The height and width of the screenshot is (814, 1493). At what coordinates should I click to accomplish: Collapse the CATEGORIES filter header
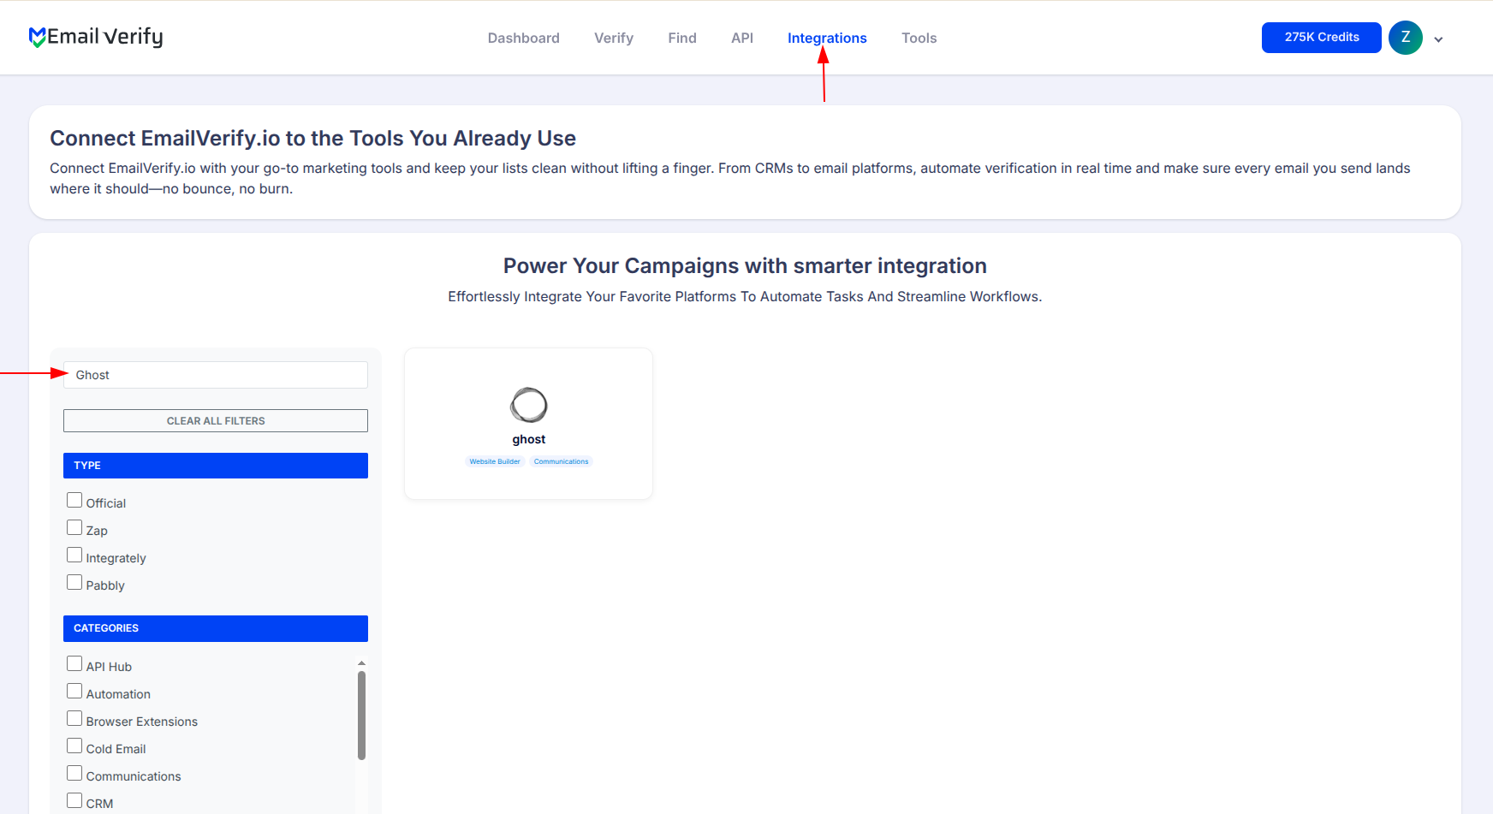point(216,628)
